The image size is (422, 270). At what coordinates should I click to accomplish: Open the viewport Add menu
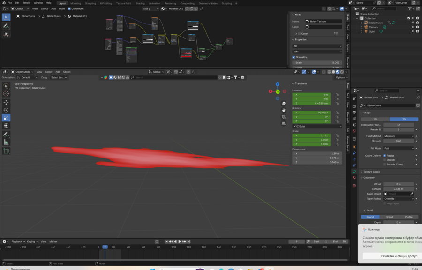[58, 72]
